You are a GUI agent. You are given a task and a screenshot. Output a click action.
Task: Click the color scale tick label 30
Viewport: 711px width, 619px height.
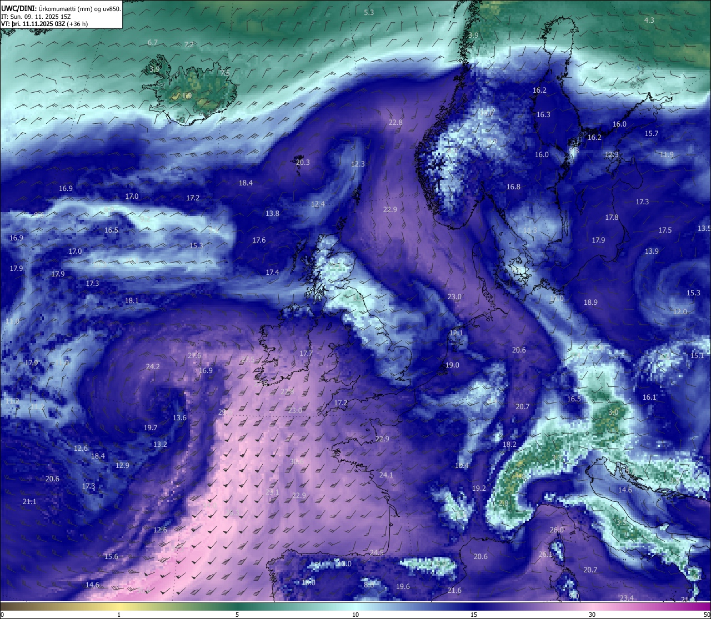tap(592, 614)
